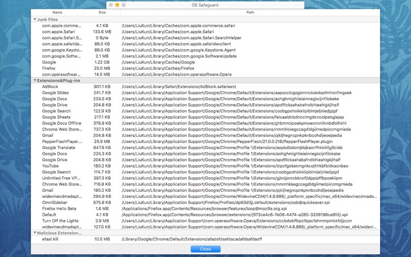Click the 133.6 MB size value
The height and width of the screenshot is (257, 411).
pyautogui.click(x=102, y=32)
